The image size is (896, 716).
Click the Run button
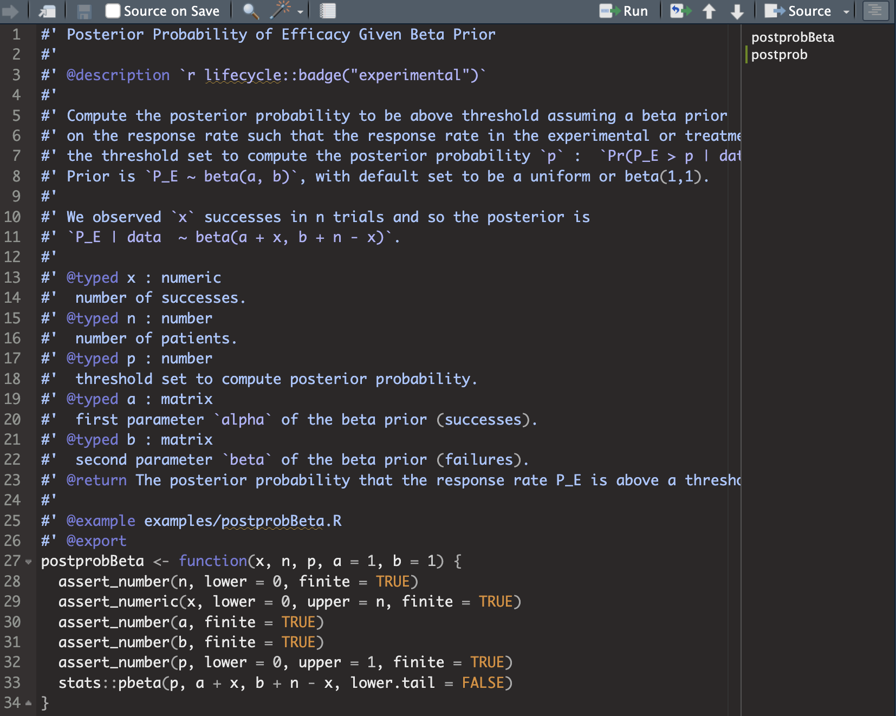click(624, 11)
